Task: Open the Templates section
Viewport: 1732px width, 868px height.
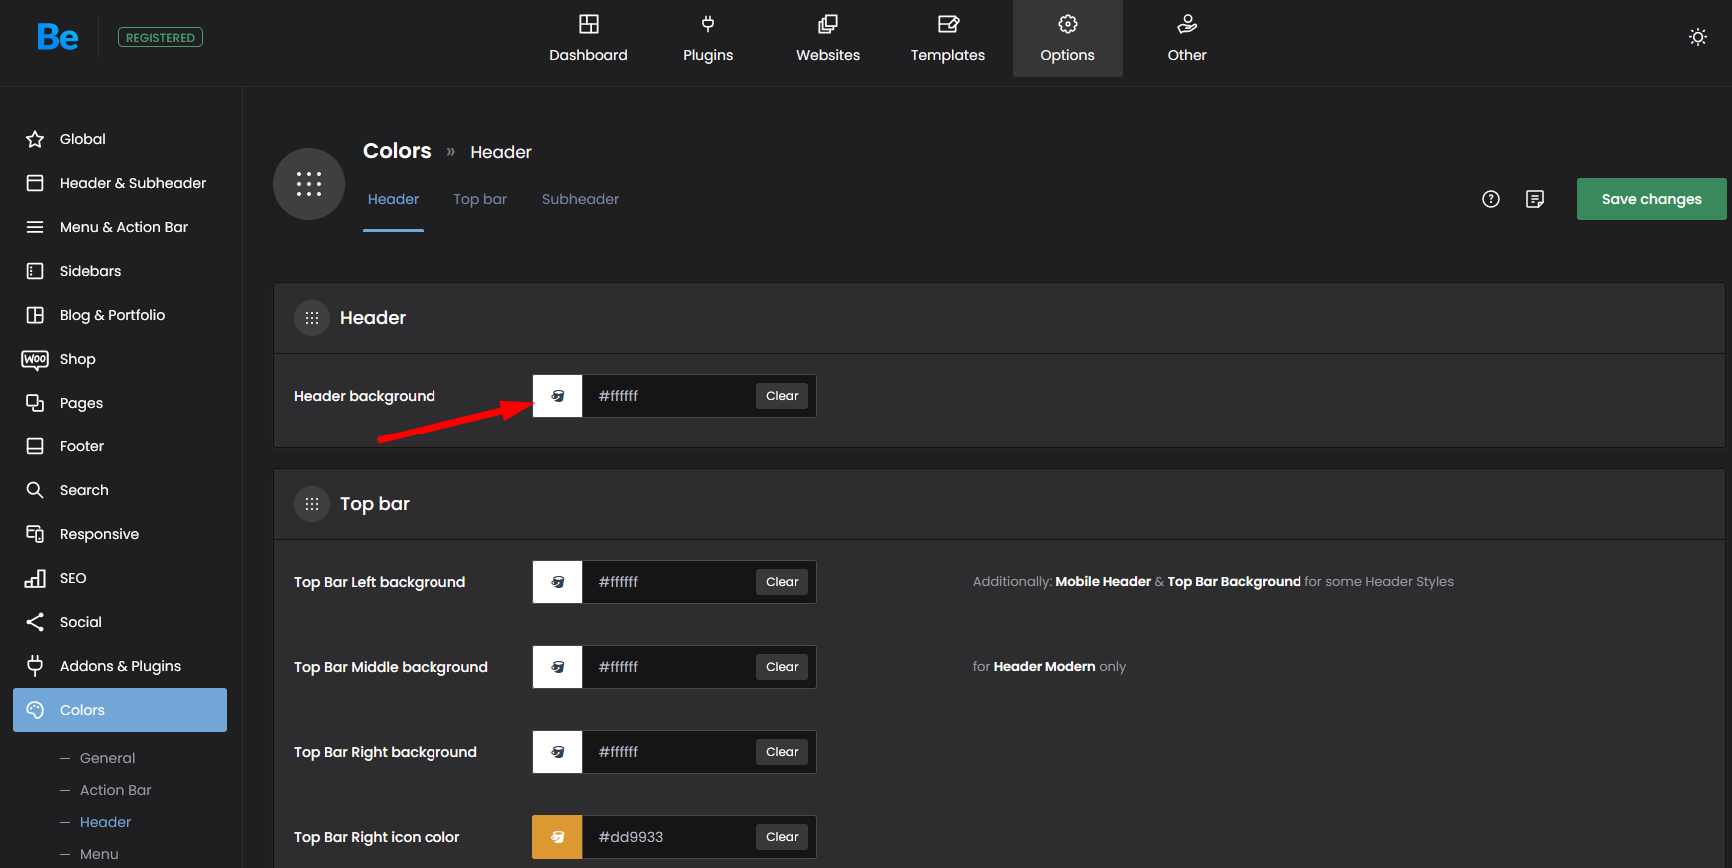Action: point(948,39)
